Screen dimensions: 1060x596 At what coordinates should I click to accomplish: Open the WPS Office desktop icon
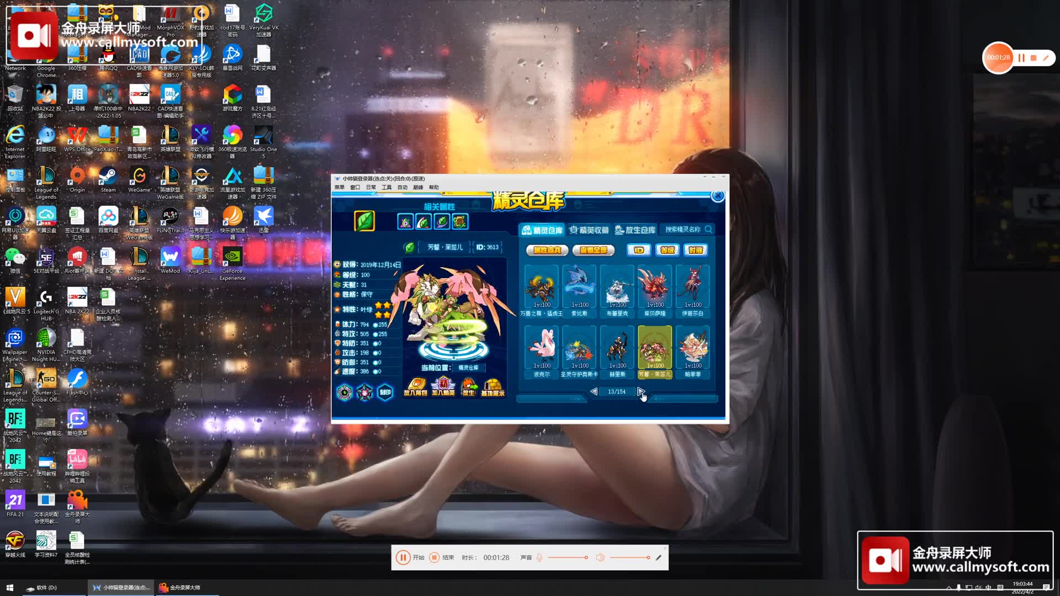coord(77,140)
